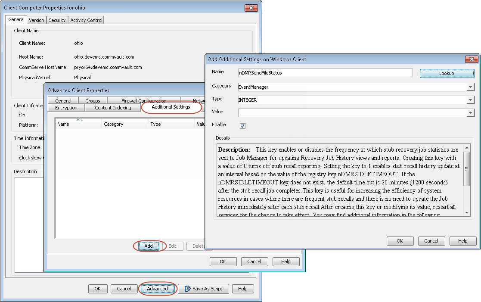Click Help on Add Additional Settings dialog
The height and width of the screenshot is (302, 481).
click(x=462, y=241)
